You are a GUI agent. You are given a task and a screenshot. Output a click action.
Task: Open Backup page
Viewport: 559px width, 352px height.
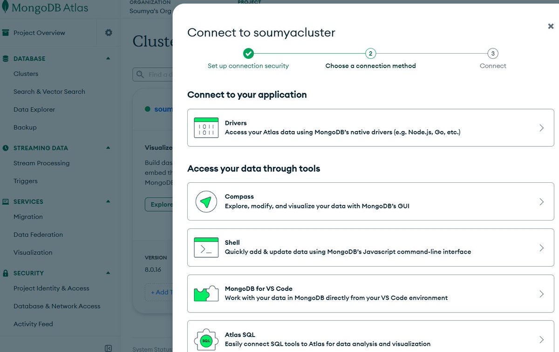click(25, 127)
